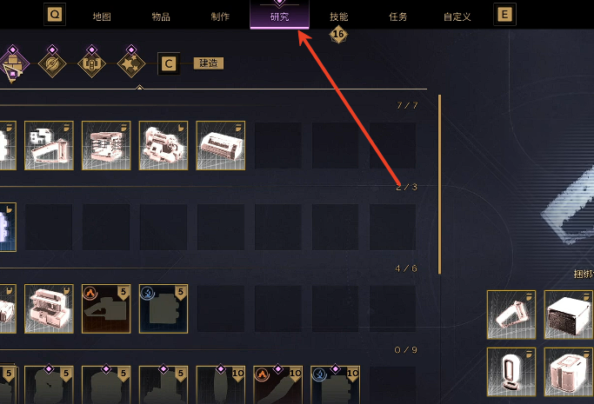
Task: Open the 地图 tab
Action: tap(102, 17)
